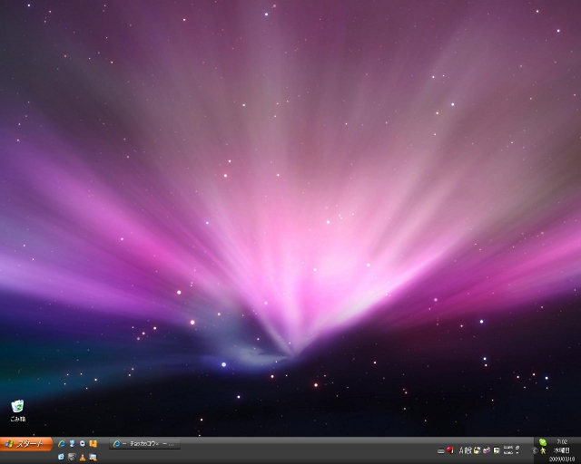Click the orange book icon in Quick Launch

tap(93, 444)
